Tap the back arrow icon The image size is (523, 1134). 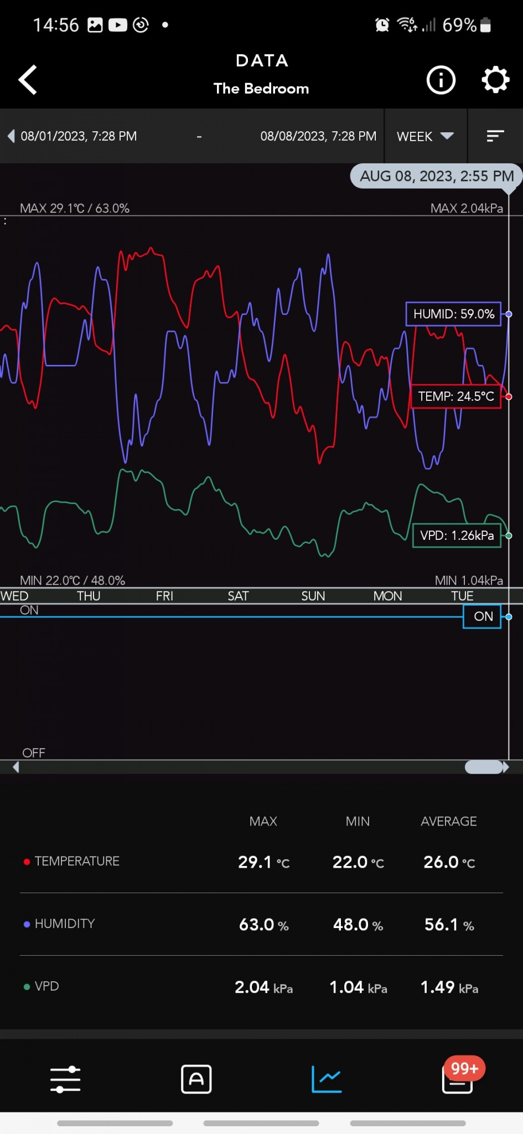tap(28, 80)
